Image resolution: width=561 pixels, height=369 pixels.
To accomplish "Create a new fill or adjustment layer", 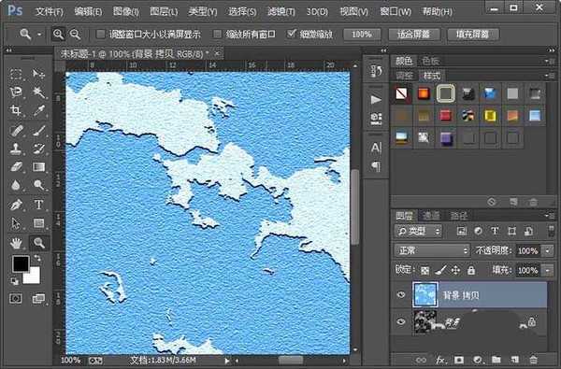I will coord(478,360).
